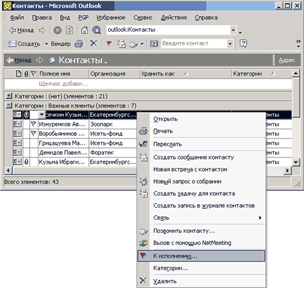This screenshot has width=304, height=288.
Task: Open the Справка menu
Action: 206,18
